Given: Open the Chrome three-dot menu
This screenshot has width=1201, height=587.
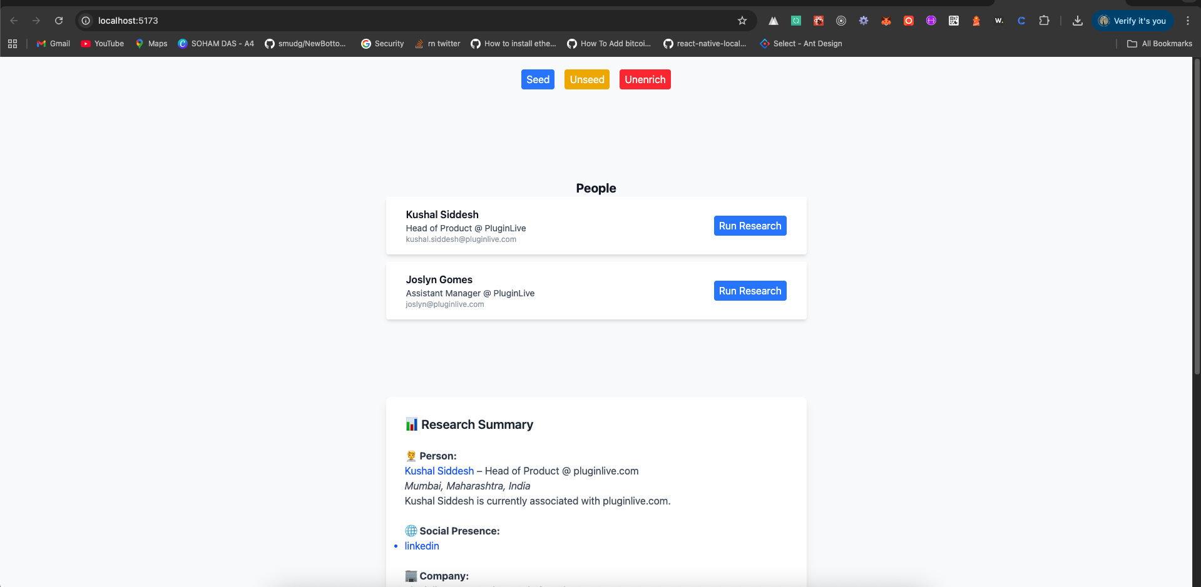Looking at the screenshot, I should tap(1188, 21).
